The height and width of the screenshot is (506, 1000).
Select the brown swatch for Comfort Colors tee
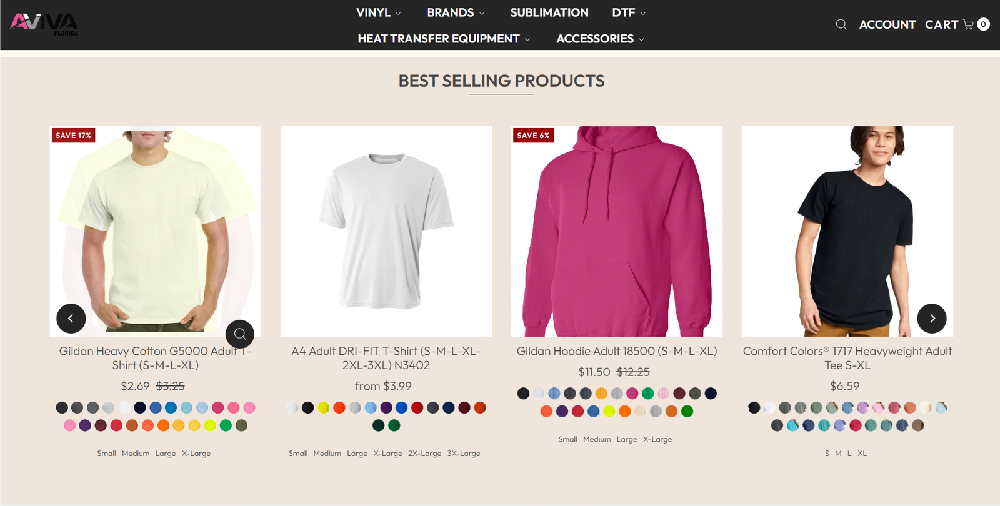pos(917,425)
